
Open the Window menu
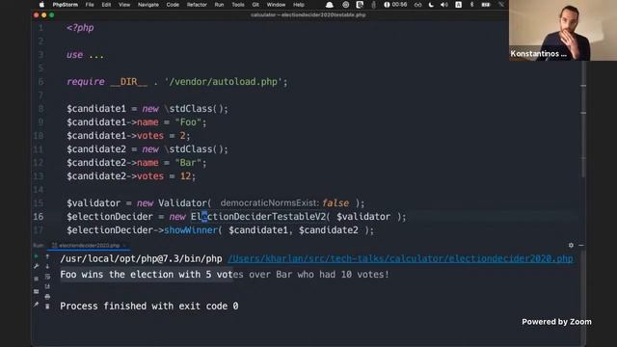(276, 5)
